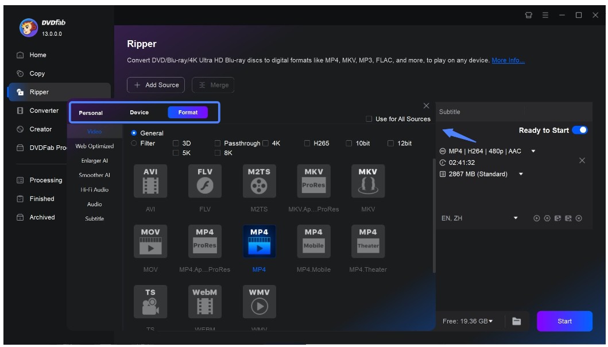Select the AVI format icon
The image size is (608, 347).
click(150, 181)
